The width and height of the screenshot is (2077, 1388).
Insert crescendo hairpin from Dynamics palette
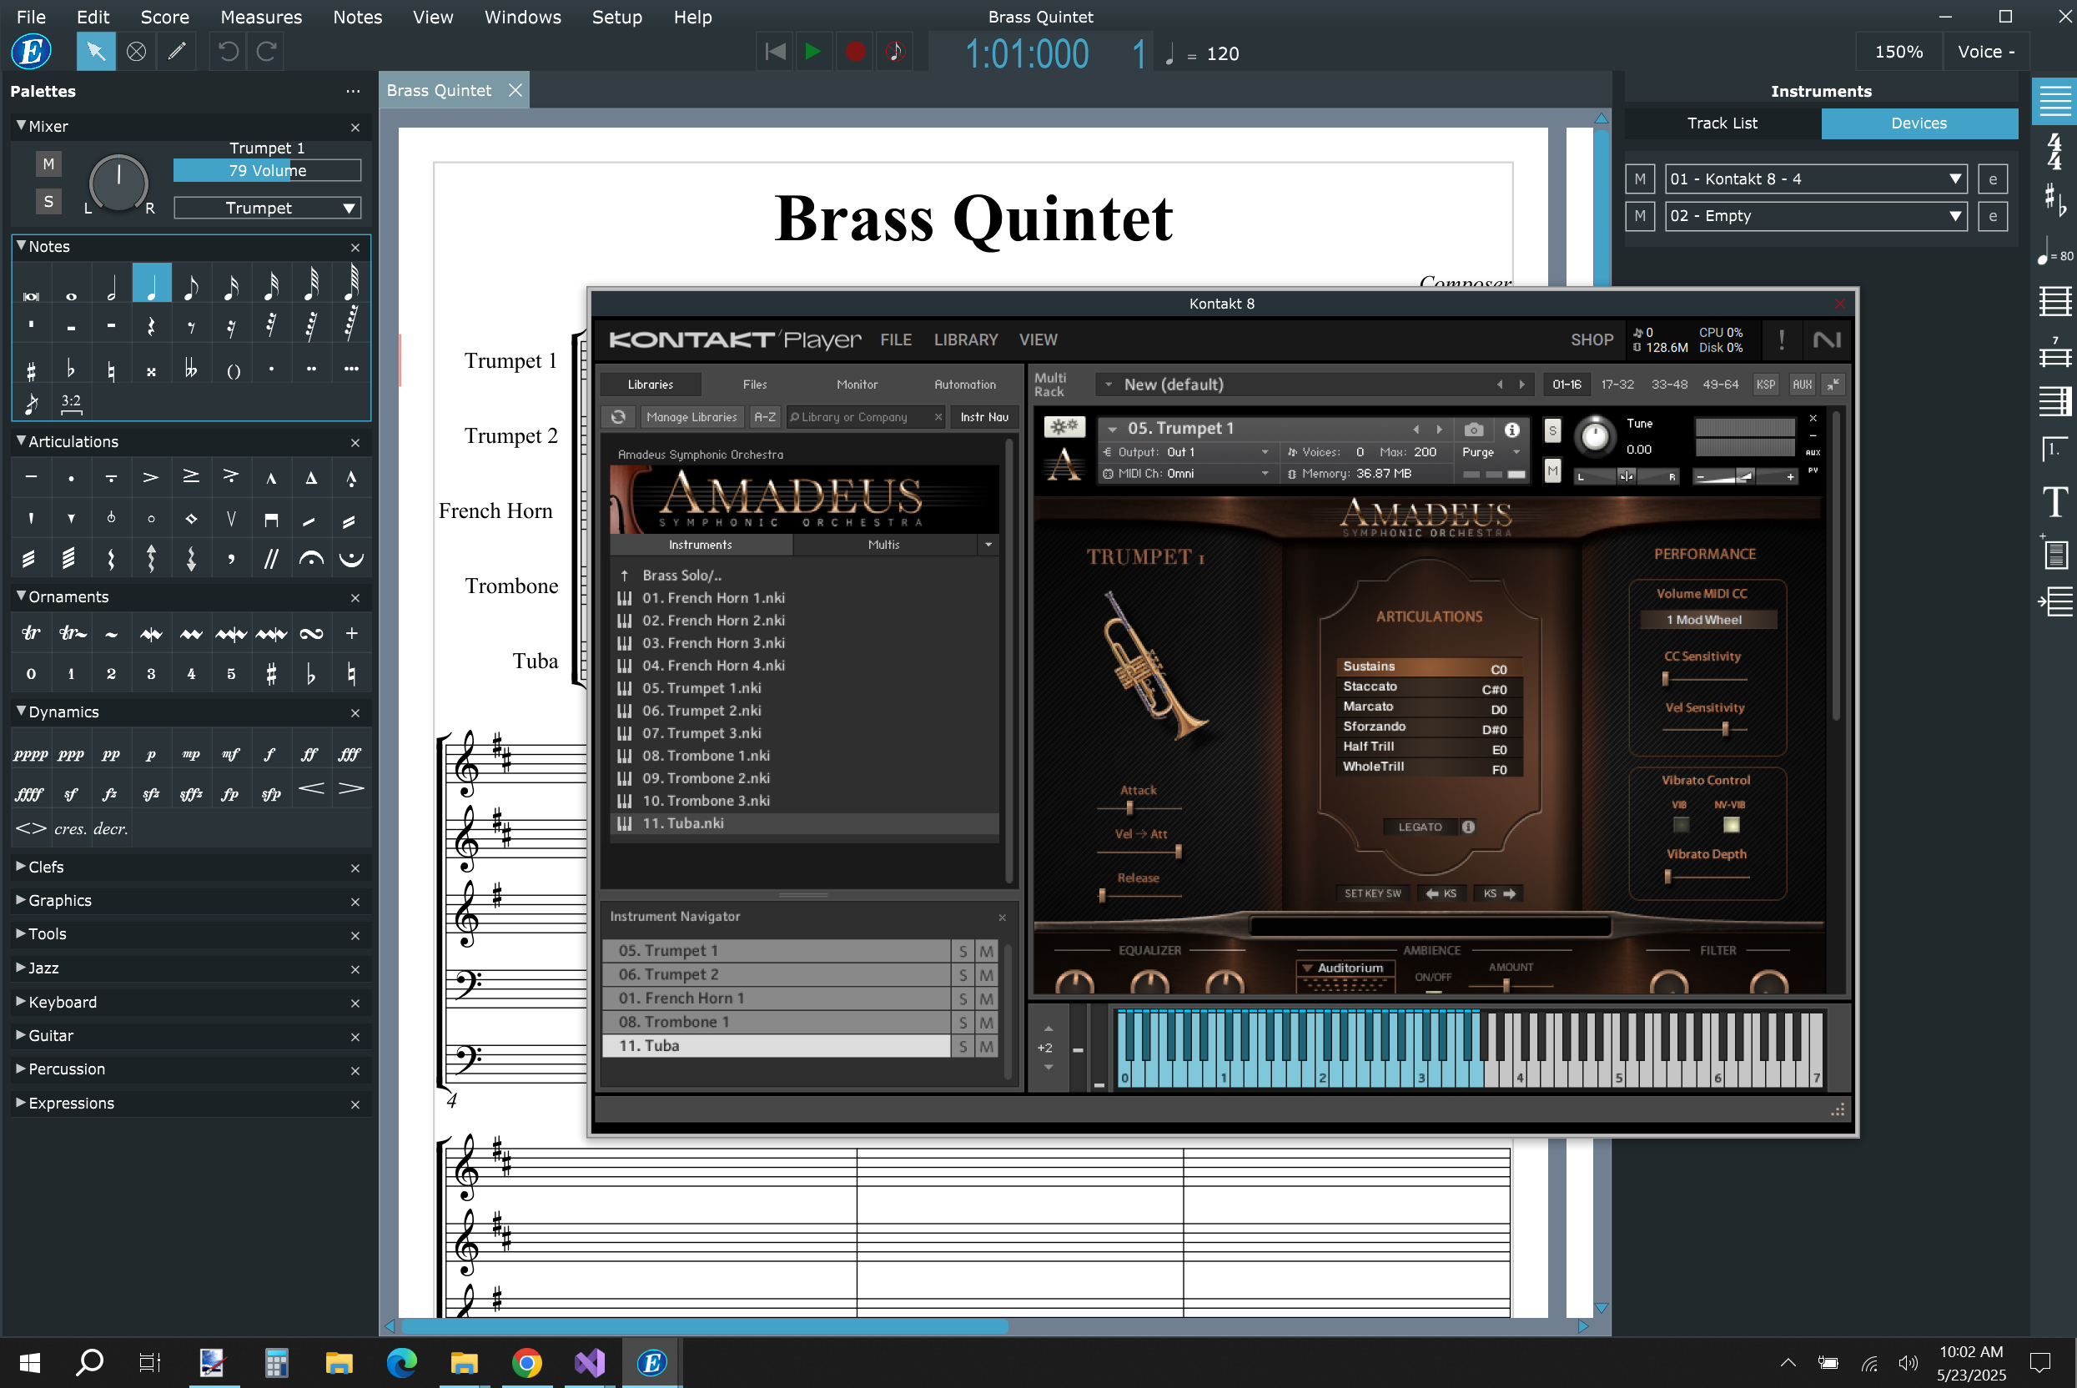(311, 789)
